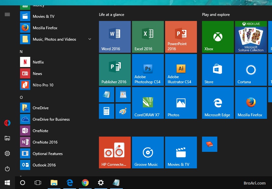This screenshot has width=272, height=189.
Task: Open the small Calculator tile
Action: tap(107, 111)
